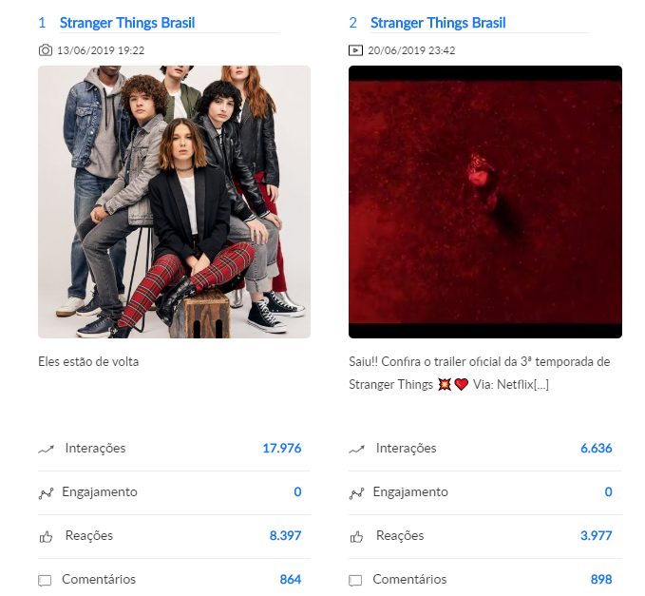Click the 17.976 interactions value
This screenshot has width=645, height=596.
click(x=282, y=448)
